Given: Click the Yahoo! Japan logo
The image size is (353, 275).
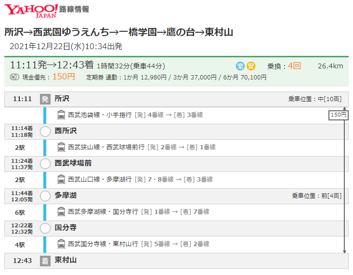Looking at the screenshot, I should point(31,11).
